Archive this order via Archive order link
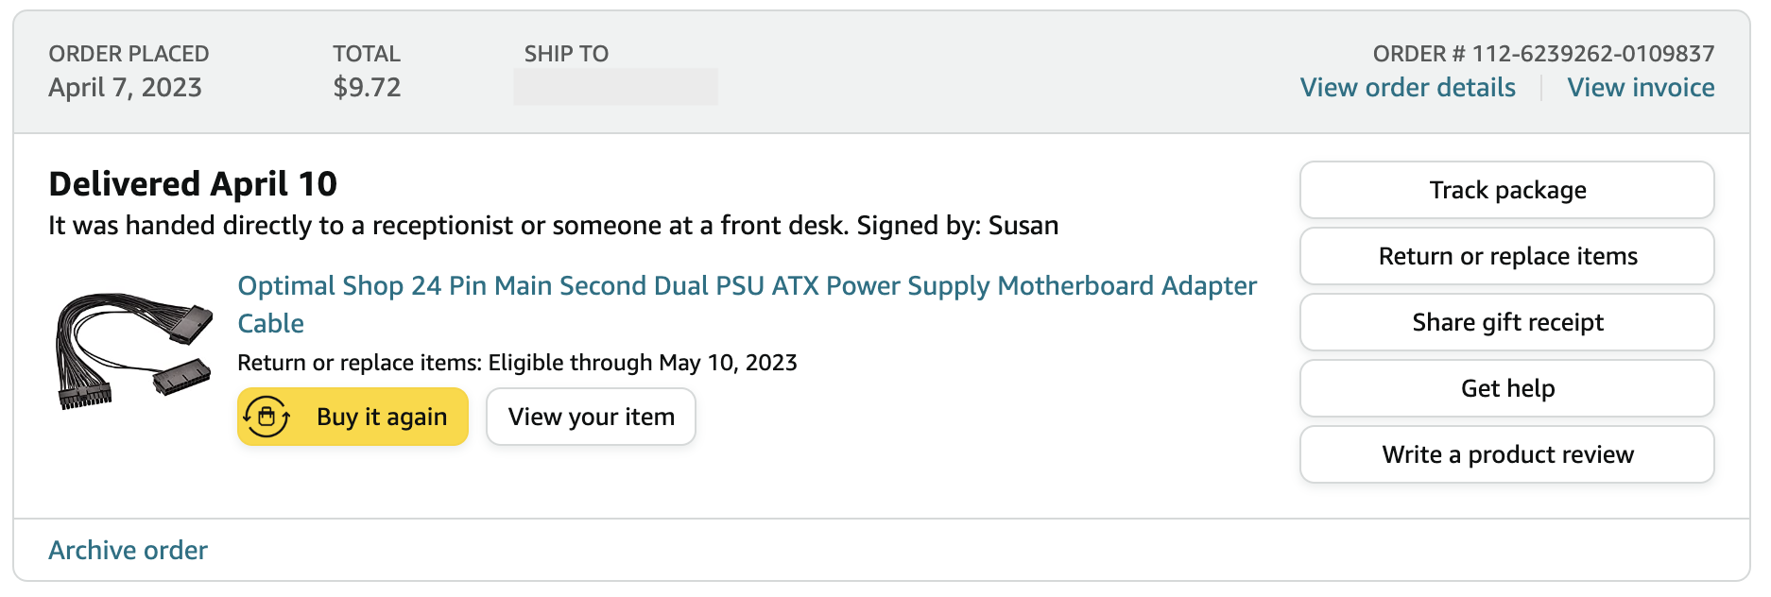This screenshot has width=1771, height=597. [129, 551]
